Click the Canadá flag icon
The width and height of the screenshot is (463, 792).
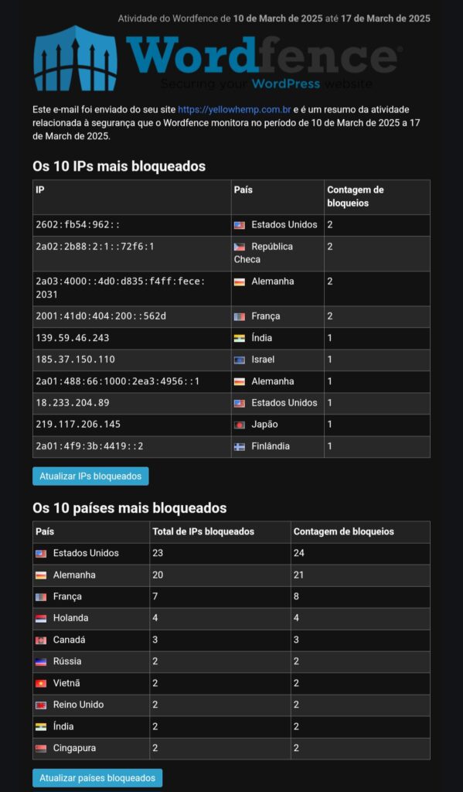41,640
